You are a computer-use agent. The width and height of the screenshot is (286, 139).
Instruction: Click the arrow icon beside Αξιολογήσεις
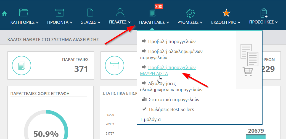144,83
